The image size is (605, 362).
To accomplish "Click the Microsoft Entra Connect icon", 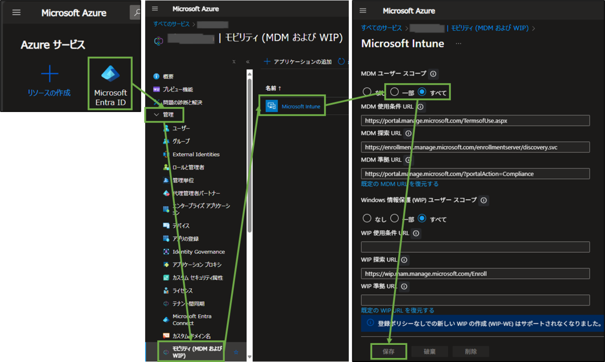I will 166,320.
